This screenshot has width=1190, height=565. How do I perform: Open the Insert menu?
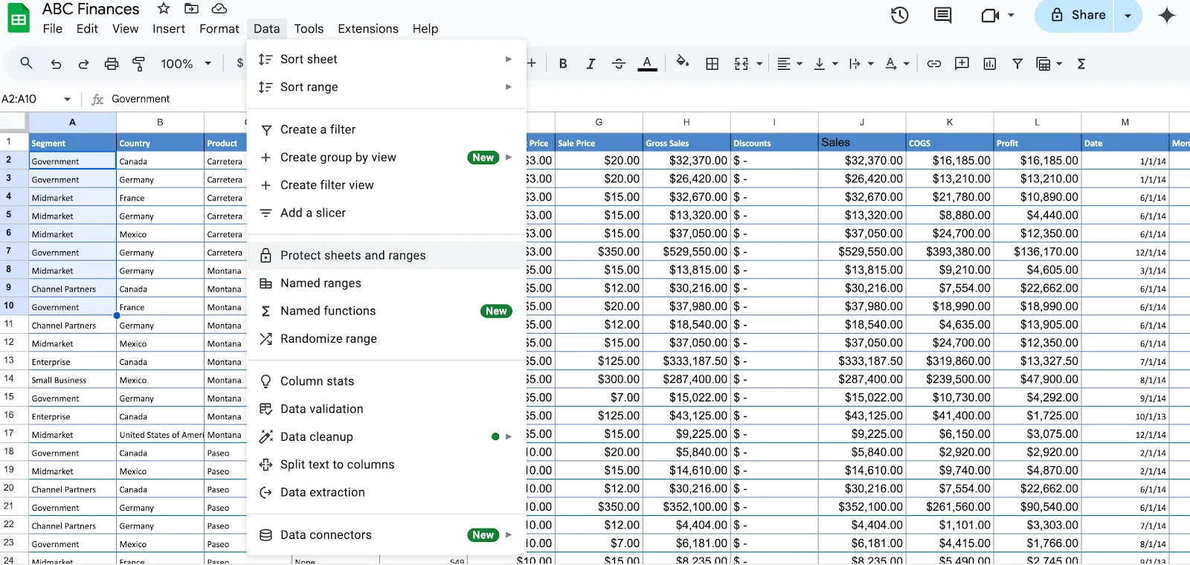click(x=169, y=28)
